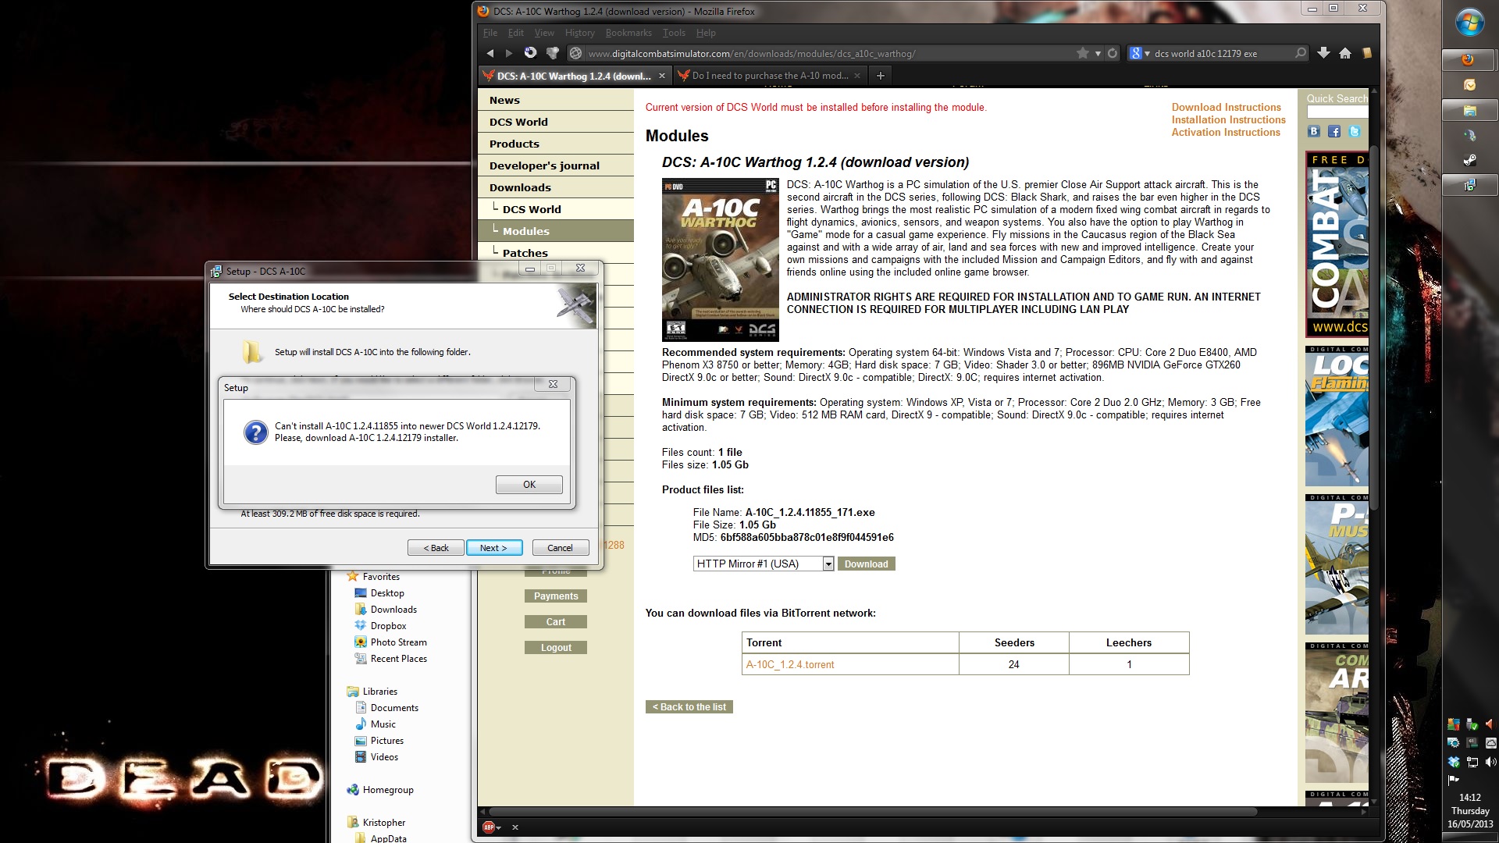Open the system volume speaker tray icon
Screen dimensions: 1499x843
tap(1490, 762)
